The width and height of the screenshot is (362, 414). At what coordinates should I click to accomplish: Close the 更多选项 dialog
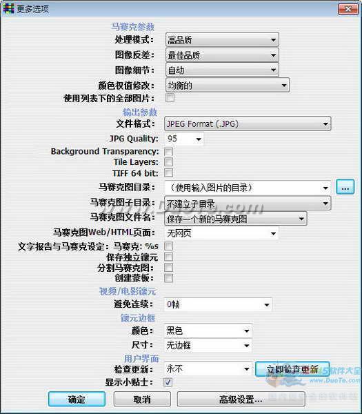click(348, 9)
